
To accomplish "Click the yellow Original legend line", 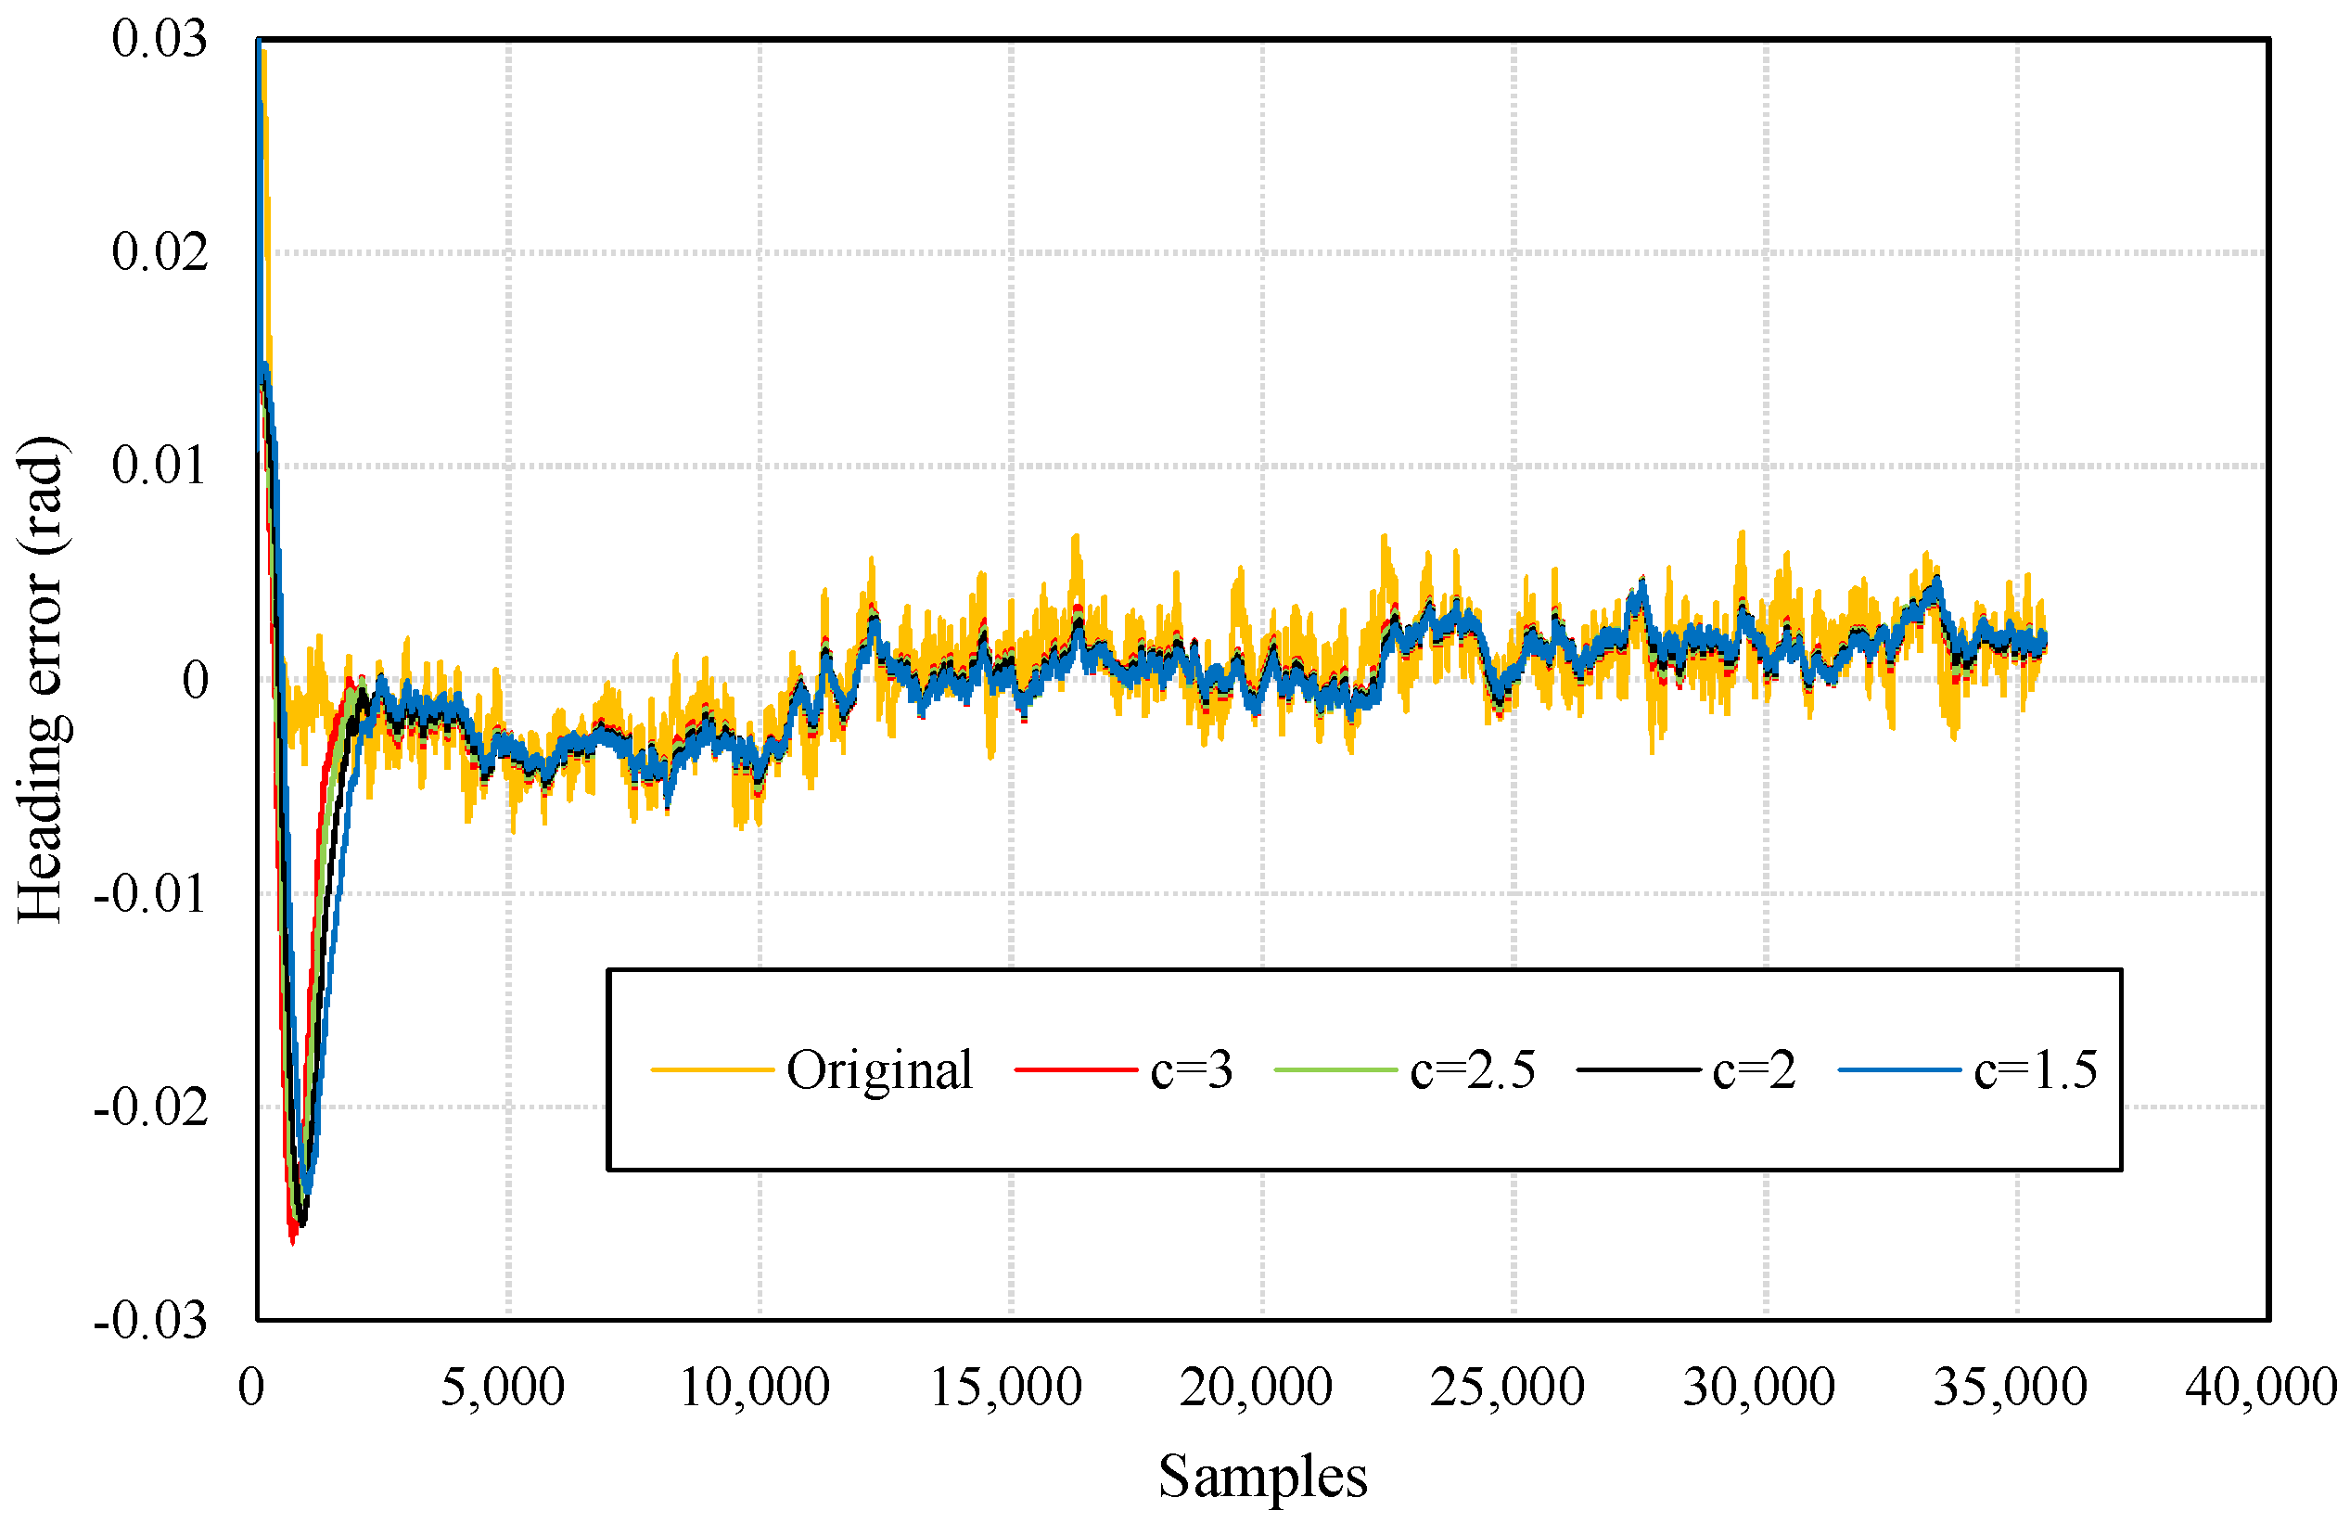I will (x=712, y=1069).
